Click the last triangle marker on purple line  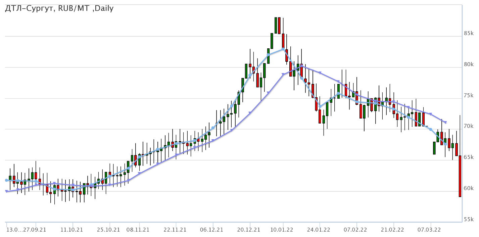pyautogui.click(x=445, y=122)
